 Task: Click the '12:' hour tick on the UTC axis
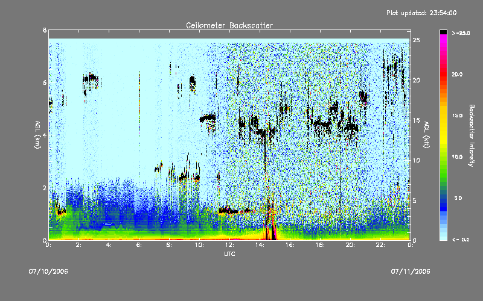(x=229, y=245)
